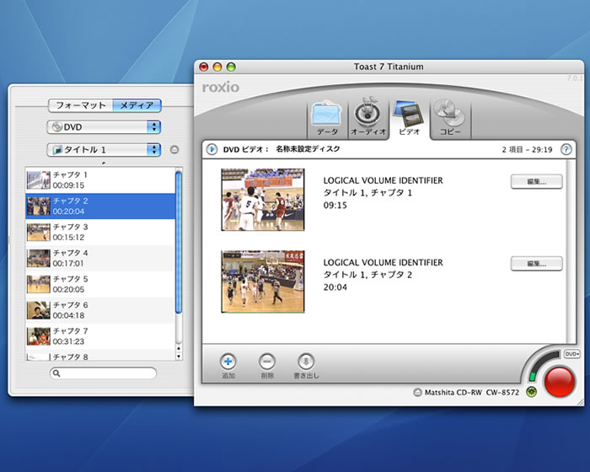Expand the DVD ビデオ disclosure triangle
The height and width of the screenshot is (472, 590).
point(212,149)
